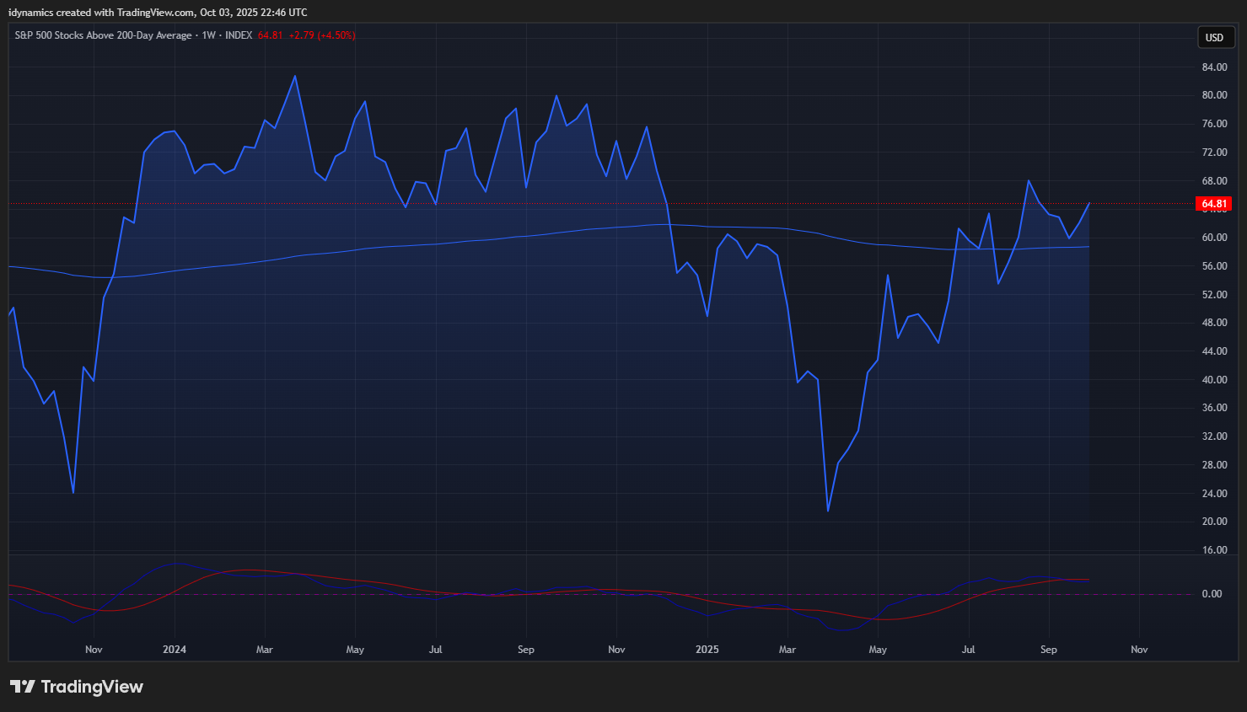Image resolution: width=1247 pixels, height=712 pixels.
Task: Click the red 64.81 current price tag
Action: [x=1214, y=204]
